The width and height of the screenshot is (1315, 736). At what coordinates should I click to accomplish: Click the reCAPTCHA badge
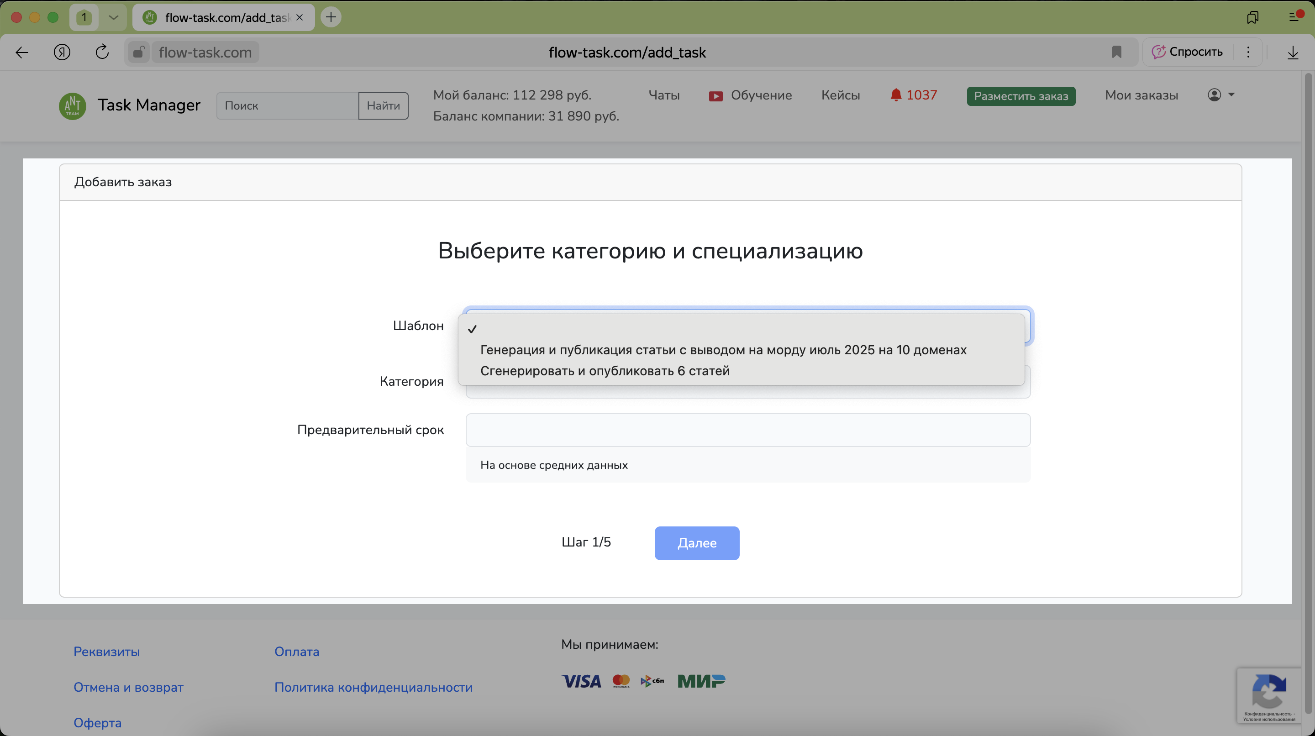1268,695
